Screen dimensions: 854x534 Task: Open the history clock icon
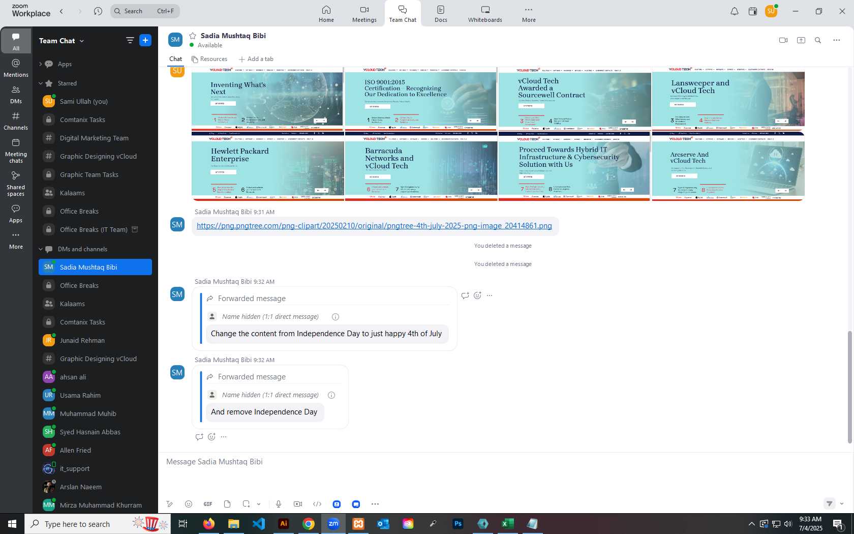point(98,11)
